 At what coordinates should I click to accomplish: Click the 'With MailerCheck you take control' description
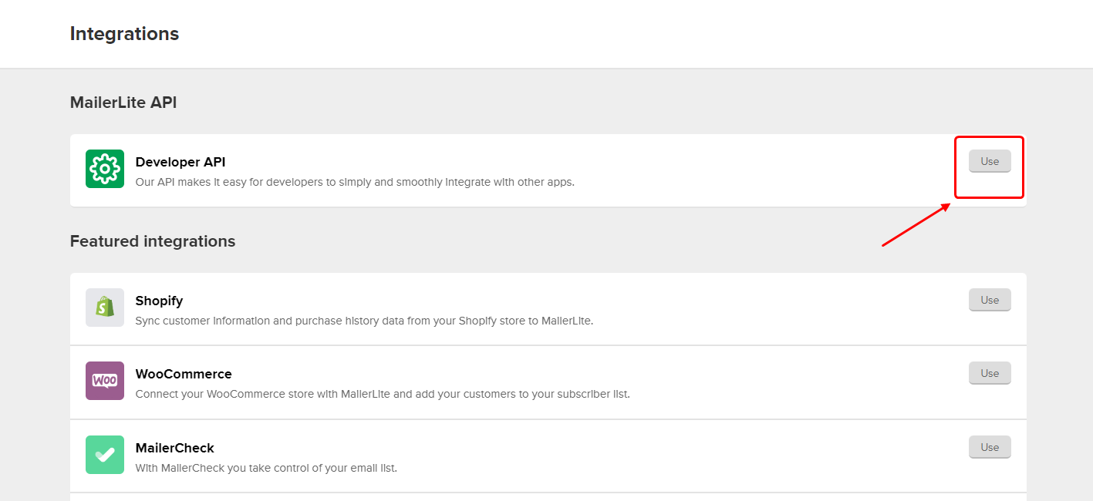[266, 468]
